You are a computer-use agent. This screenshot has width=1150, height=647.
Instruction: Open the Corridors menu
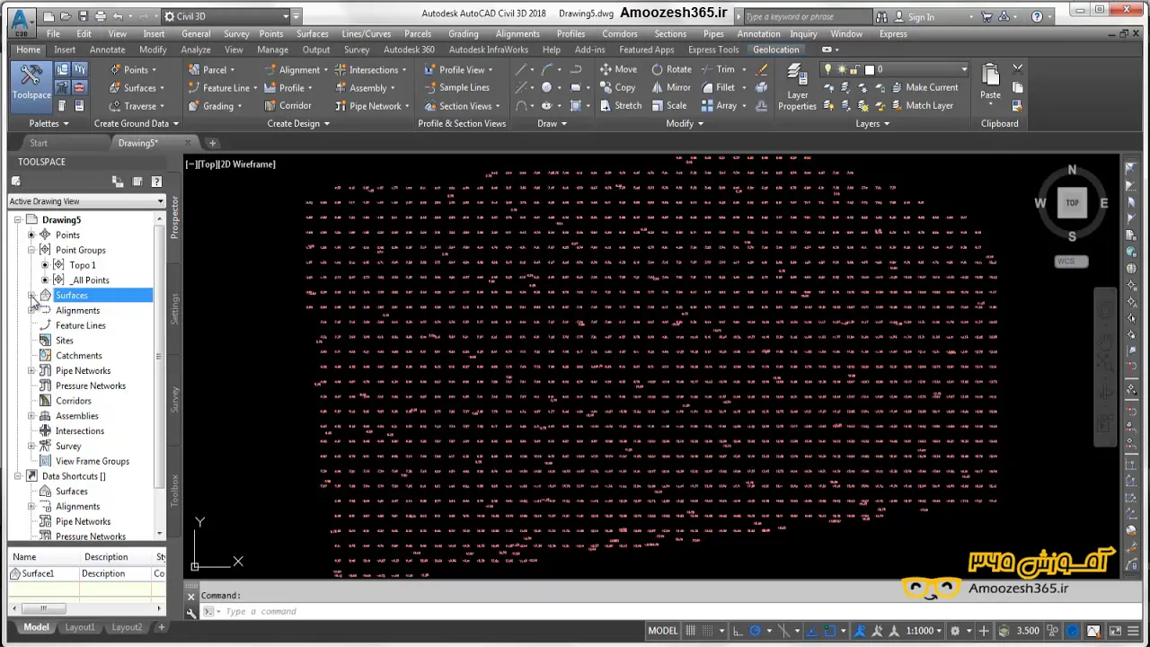coord(619,34)
